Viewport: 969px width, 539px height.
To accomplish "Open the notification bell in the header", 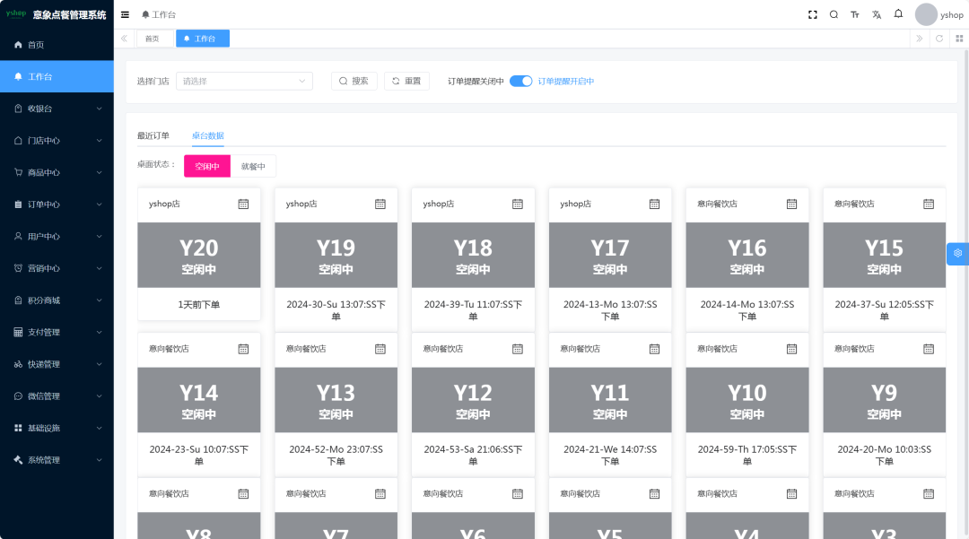I will click(898, 14).
